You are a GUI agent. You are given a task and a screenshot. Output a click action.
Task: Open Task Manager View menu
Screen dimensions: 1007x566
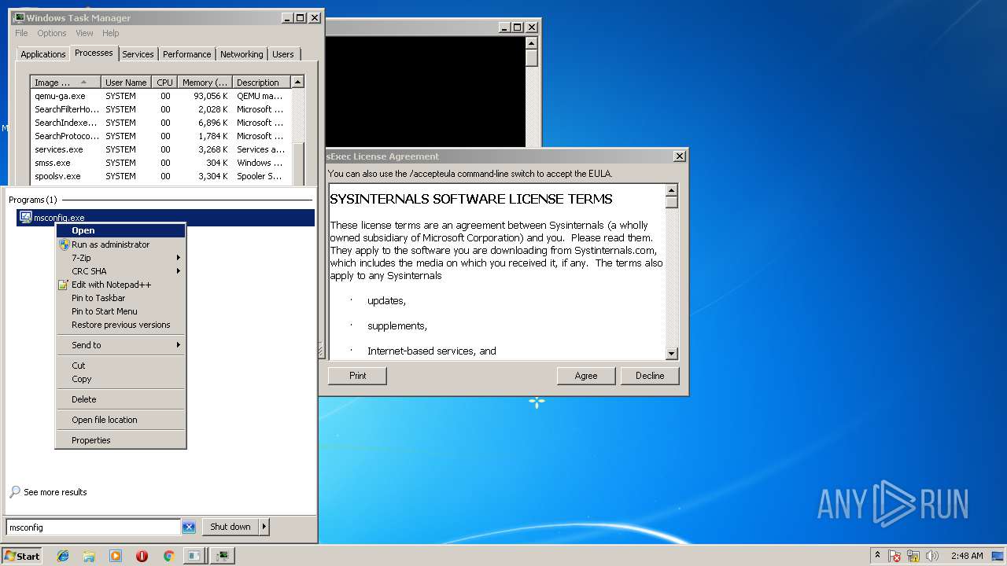84,33
